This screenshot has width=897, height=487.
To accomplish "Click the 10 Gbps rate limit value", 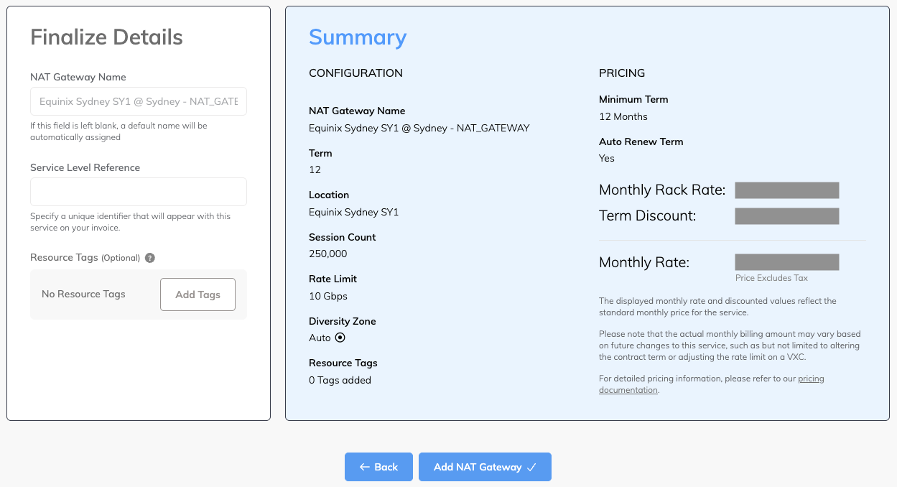I will [x=327, y=296].
